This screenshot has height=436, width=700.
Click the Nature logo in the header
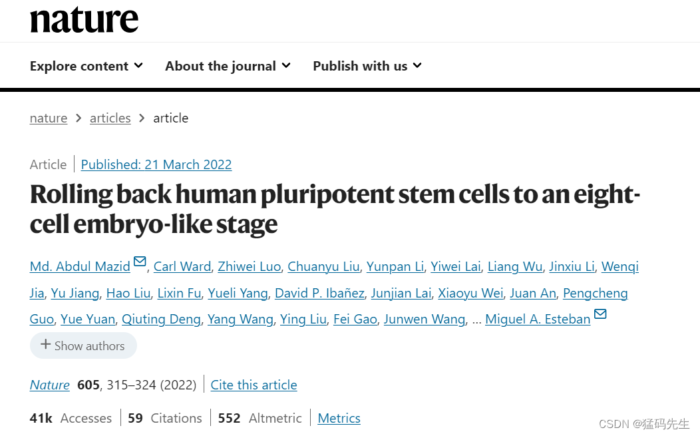(x=84, y=21)
